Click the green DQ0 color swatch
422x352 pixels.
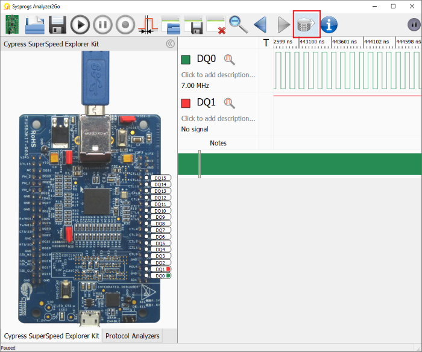[186, 60]
